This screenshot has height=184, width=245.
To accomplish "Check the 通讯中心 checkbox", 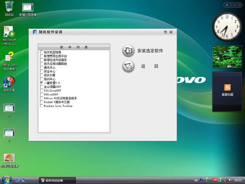I will point(41,67).
